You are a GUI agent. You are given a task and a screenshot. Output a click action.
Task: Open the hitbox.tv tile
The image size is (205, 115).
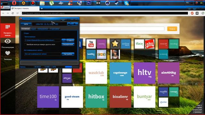pyautogui.click(x=96, y=97)
